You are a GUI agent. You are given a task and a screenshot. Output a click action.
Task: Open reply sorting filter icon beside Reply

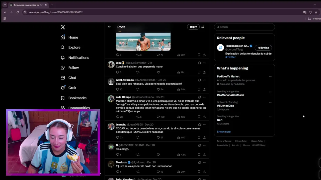(203, 27)
